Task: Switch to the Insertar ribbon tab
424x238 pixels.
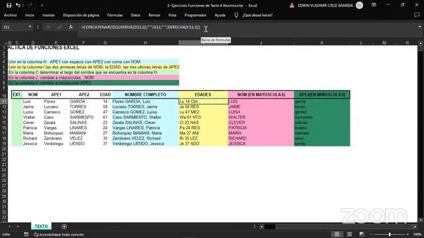Action: point(48,15)
